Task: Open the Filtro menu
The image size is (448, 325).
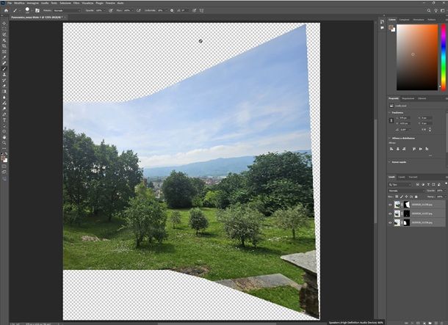Action: pyautogui.click(x=76, y=3)
